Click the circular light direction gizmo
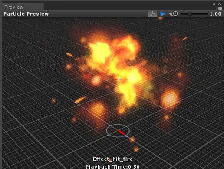224x169 pixels. point(118,131)
